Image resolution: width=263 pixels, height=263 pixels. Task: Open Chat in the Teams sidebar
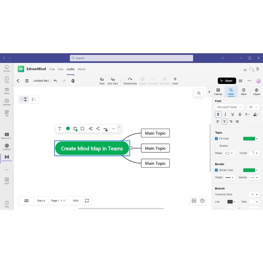click(7, 80)
